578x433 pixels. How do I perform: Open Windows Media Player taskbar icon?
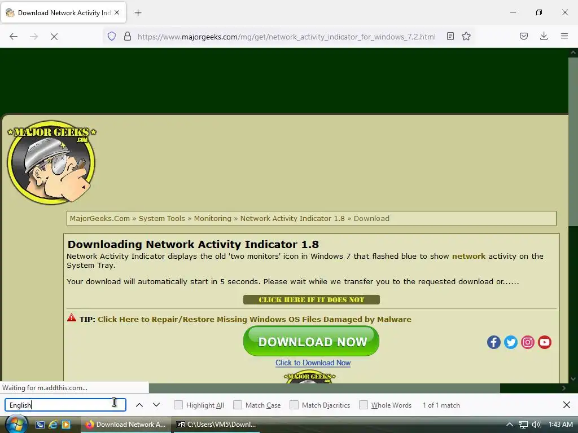click(66, 425)
